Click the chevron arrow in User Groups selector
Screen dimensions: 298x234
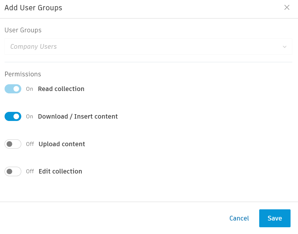(285, 47)
